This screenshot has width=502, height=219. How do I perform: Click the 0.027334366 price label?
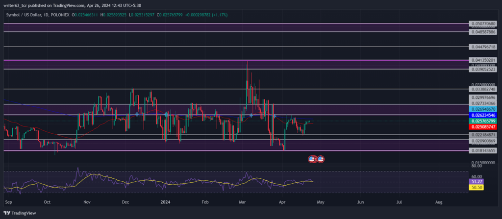coord(484,103)
